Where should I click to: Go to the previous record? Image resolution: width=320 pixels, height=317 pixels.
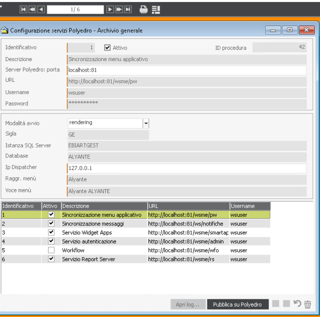coord(41,9)
